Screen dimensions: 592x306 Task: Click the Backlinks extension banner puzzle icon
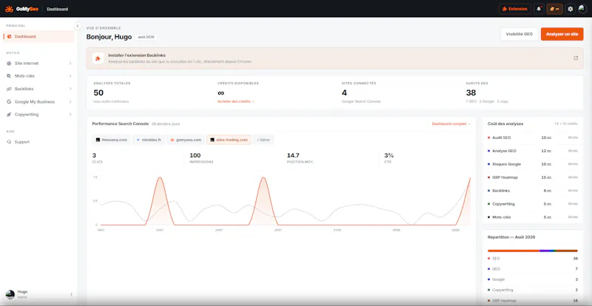coord(98,58)
